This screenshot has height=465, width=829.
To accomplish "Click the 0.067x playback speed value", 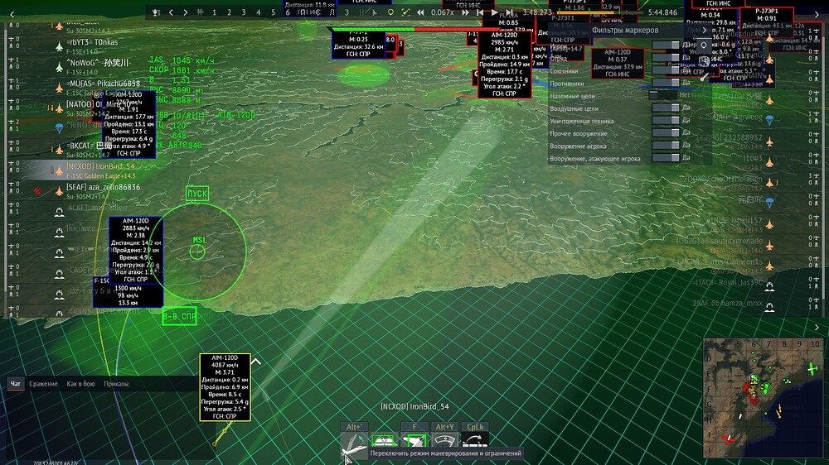I will (x=443, y=12).
